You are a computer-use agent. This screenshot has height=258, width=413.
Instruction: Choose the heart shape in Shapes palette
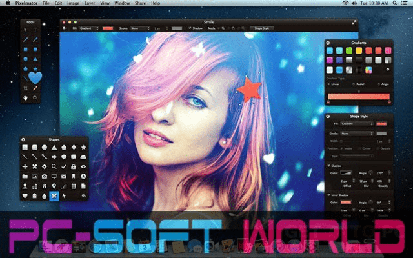(25, 196)
